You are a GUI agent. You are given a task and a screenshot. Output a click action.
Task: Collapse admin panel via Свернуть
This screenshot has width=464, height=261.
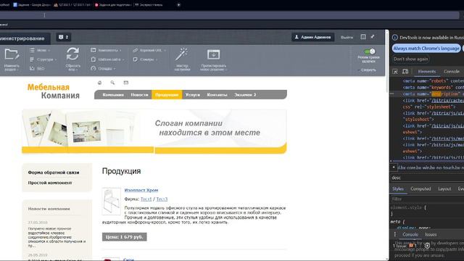coord(367,70)
